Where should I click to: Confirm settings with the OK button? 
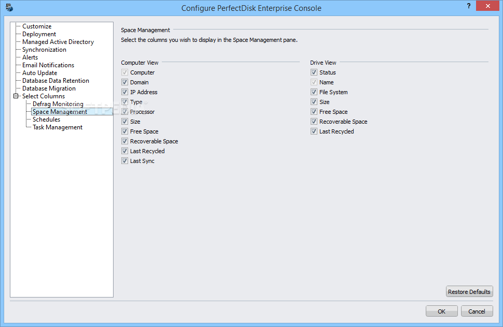[x=441, y=311]
